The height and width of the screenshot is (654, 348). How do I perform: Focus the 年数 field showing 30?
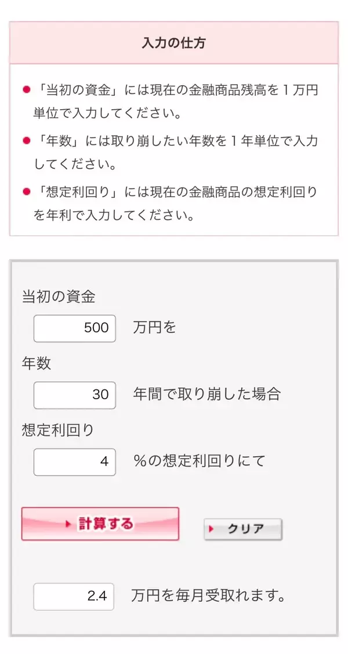pos(75,395)
